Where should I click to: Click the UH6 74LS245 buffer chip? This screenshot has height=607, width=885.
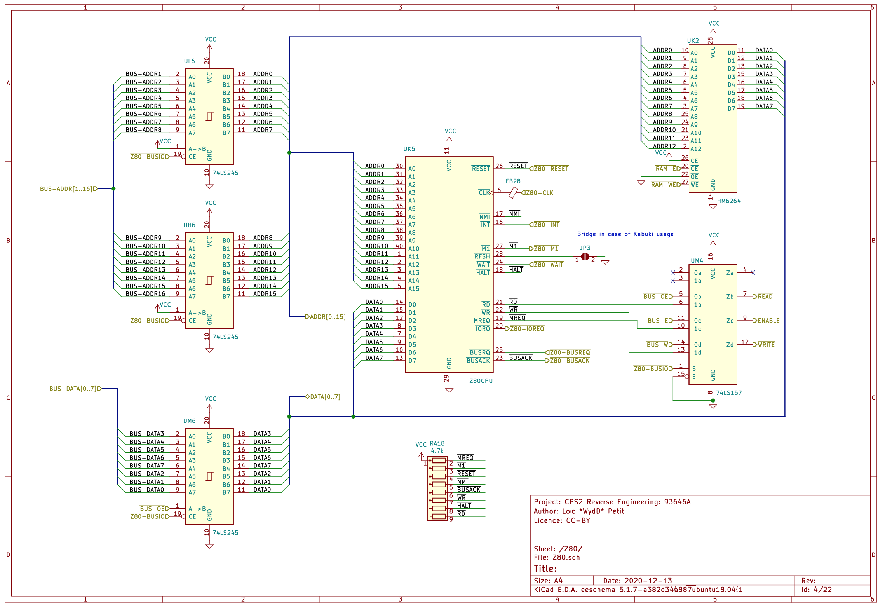pyautogui.click(x=209, y=280)
